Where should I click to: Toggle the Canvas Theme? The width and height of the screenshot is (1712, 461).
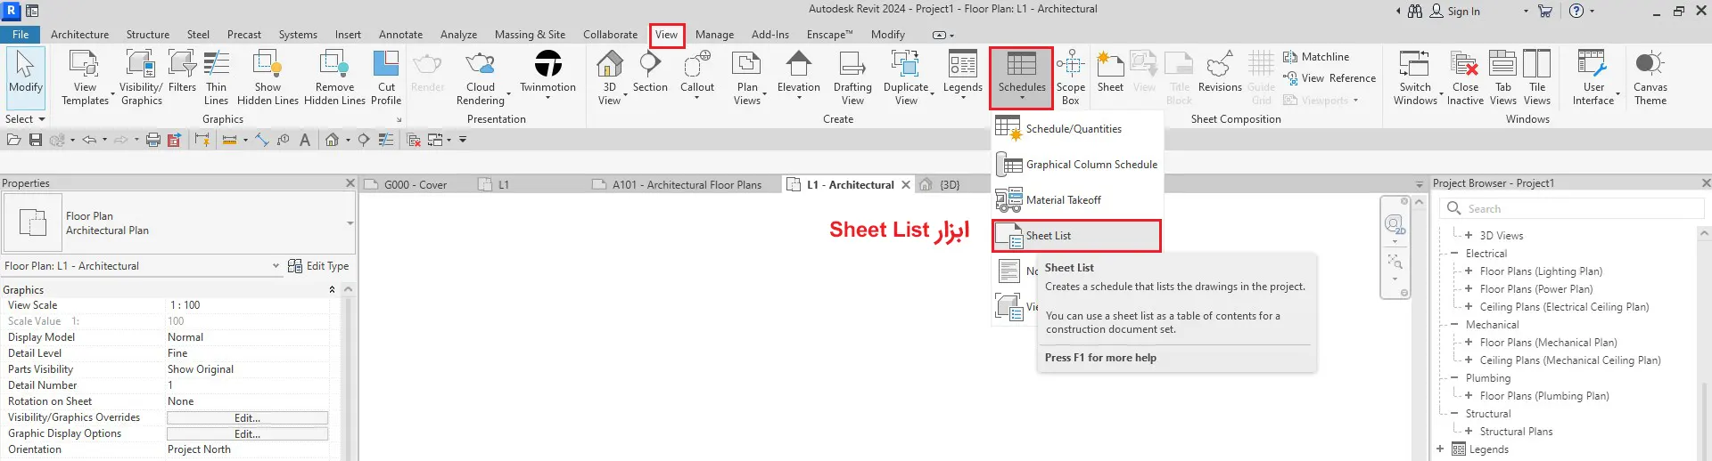pyautogui.click(x=1650, y=78)
